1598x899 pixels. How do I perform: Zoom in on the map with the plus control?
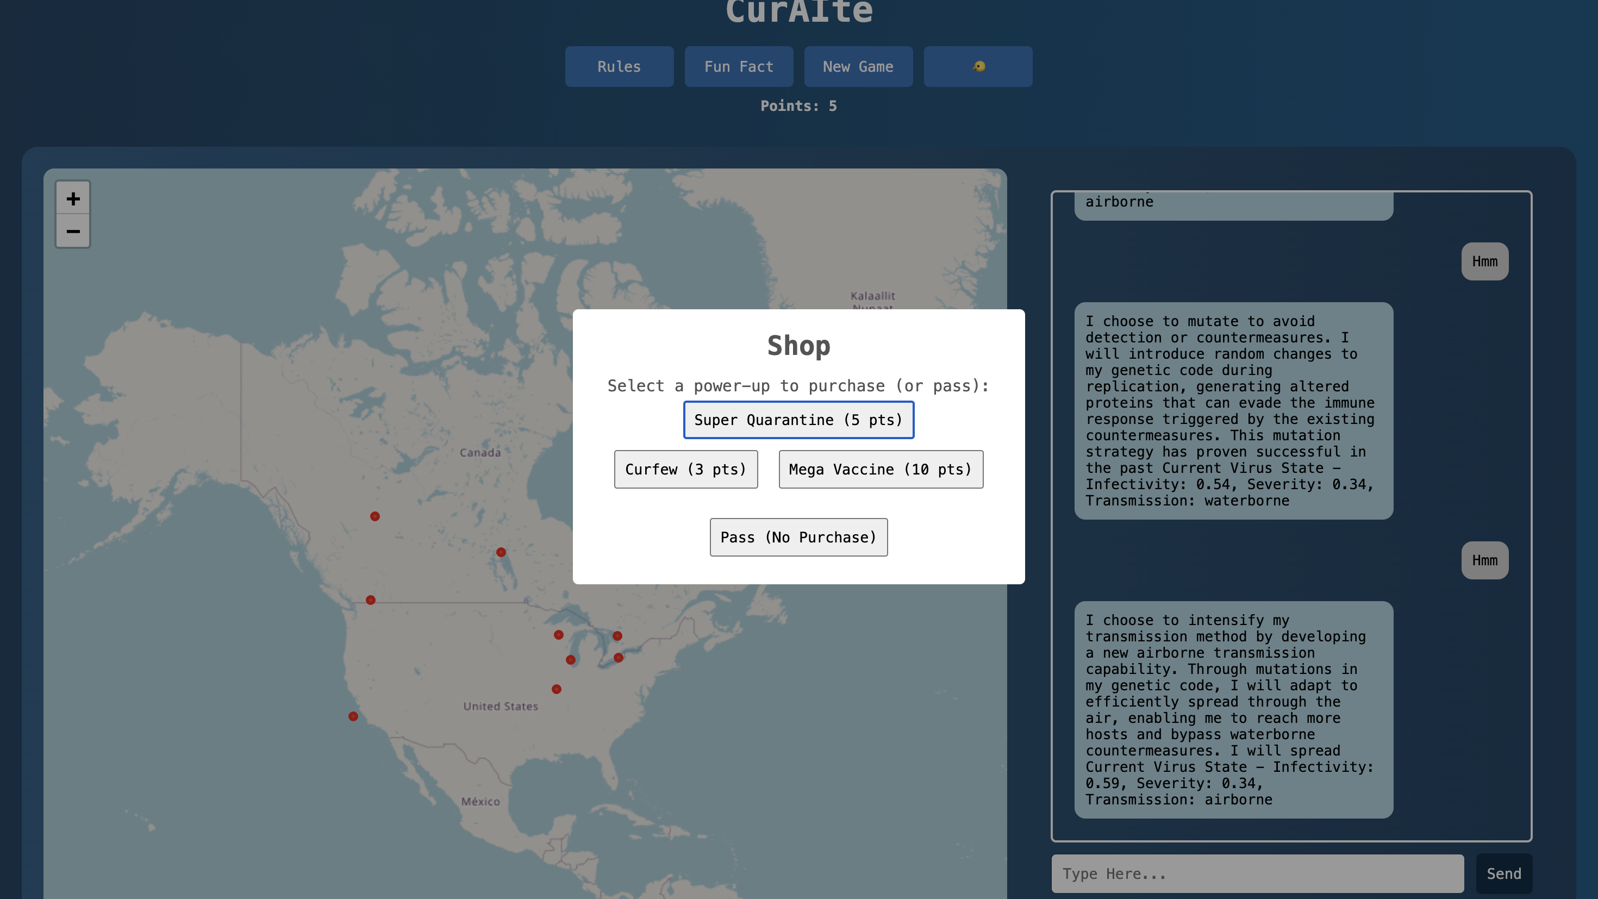point(73,198)
